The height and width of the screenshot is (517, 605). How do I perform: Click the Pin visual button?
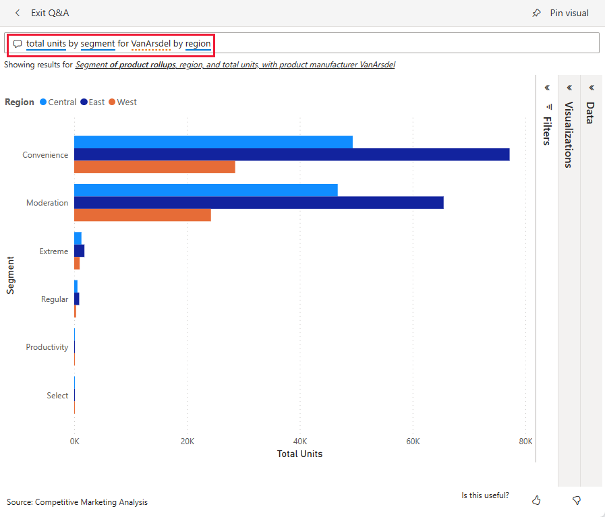[x=569, y=13]
